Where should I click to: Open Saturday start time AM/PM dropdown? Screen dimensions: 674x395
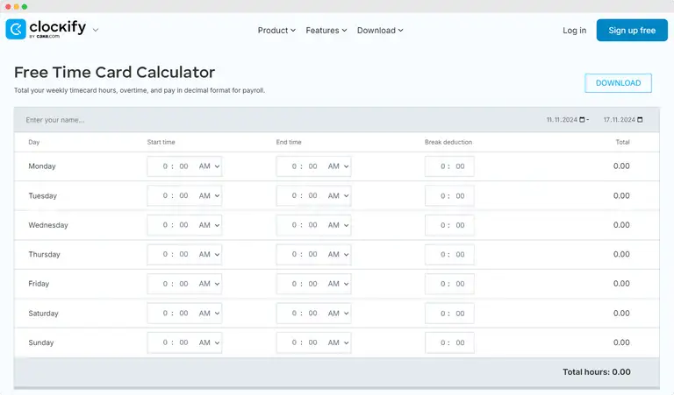pos(210,314)
